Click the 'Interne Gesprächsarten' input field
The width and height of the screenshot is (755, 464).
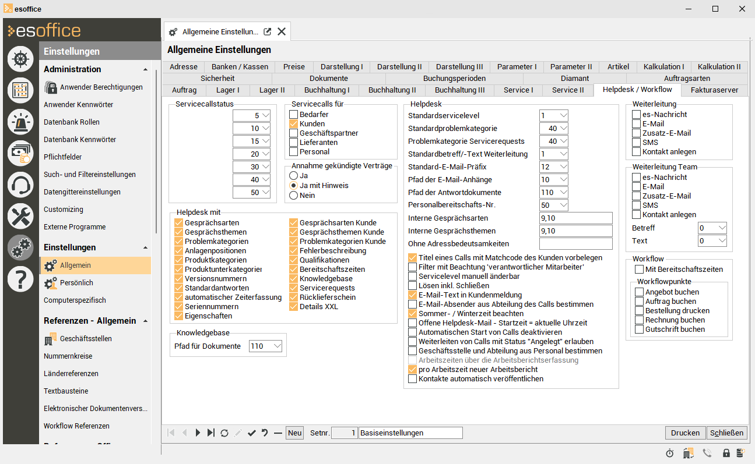coord(576,218)
